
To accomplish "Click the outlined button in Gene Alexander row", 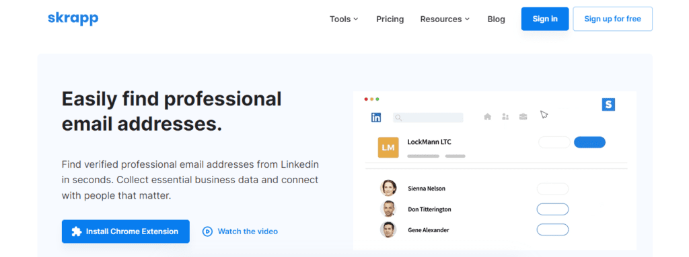I will (553, 229).
